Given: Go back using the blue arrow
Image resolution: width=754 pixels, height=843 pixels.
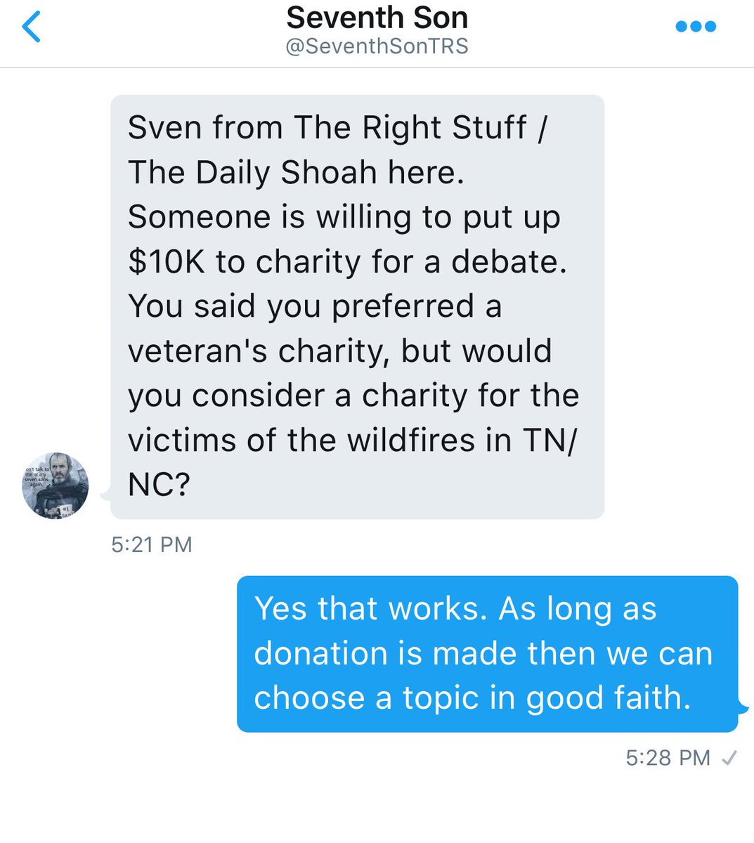Looking at the screenshot, I should click(32, 27).
